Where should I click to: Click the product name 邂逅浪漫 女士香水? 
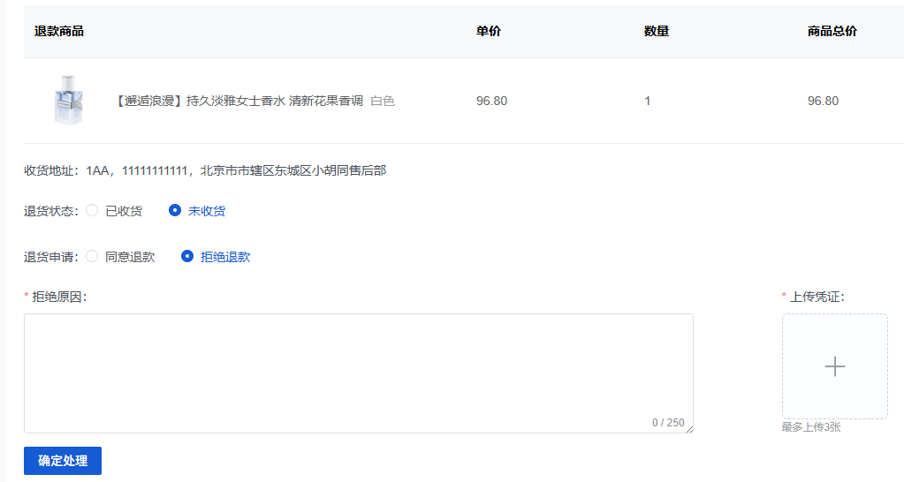click(x=238, y=101)
